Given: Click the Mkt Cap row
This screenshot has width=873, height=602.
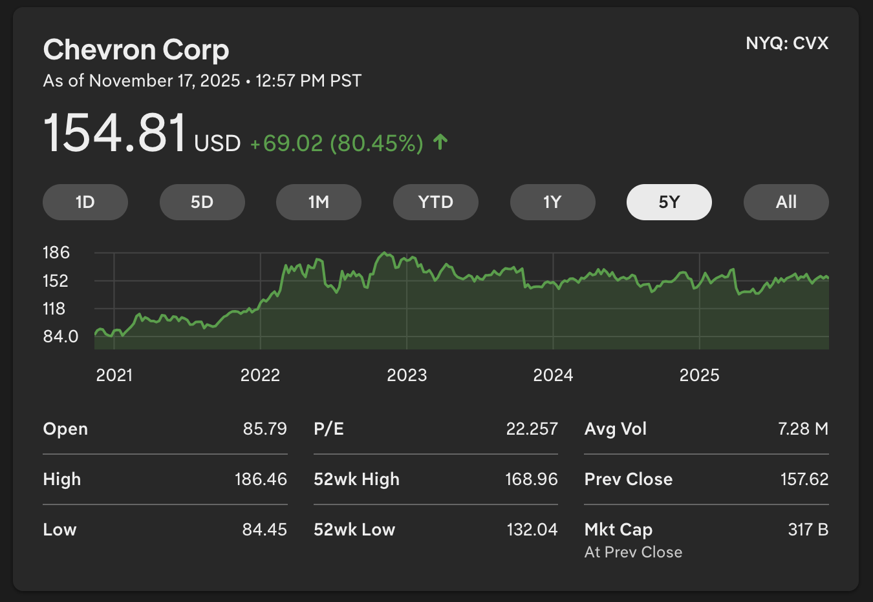Looking at the screenshot, I should point(706,530).
